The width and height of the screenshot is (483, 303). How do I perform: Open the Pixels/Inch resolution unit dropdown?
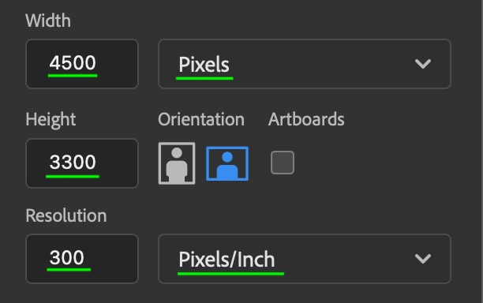305,259
